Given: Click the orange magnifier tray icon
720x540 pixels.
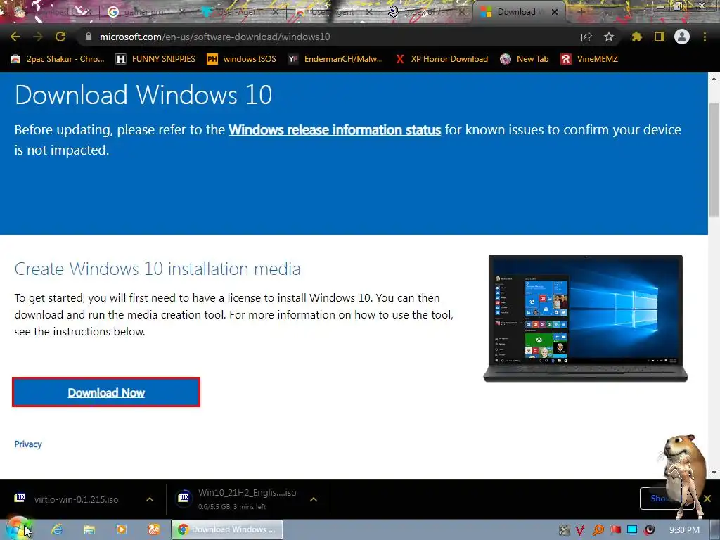Looking at the screenshot, I should tap(598, 530).
